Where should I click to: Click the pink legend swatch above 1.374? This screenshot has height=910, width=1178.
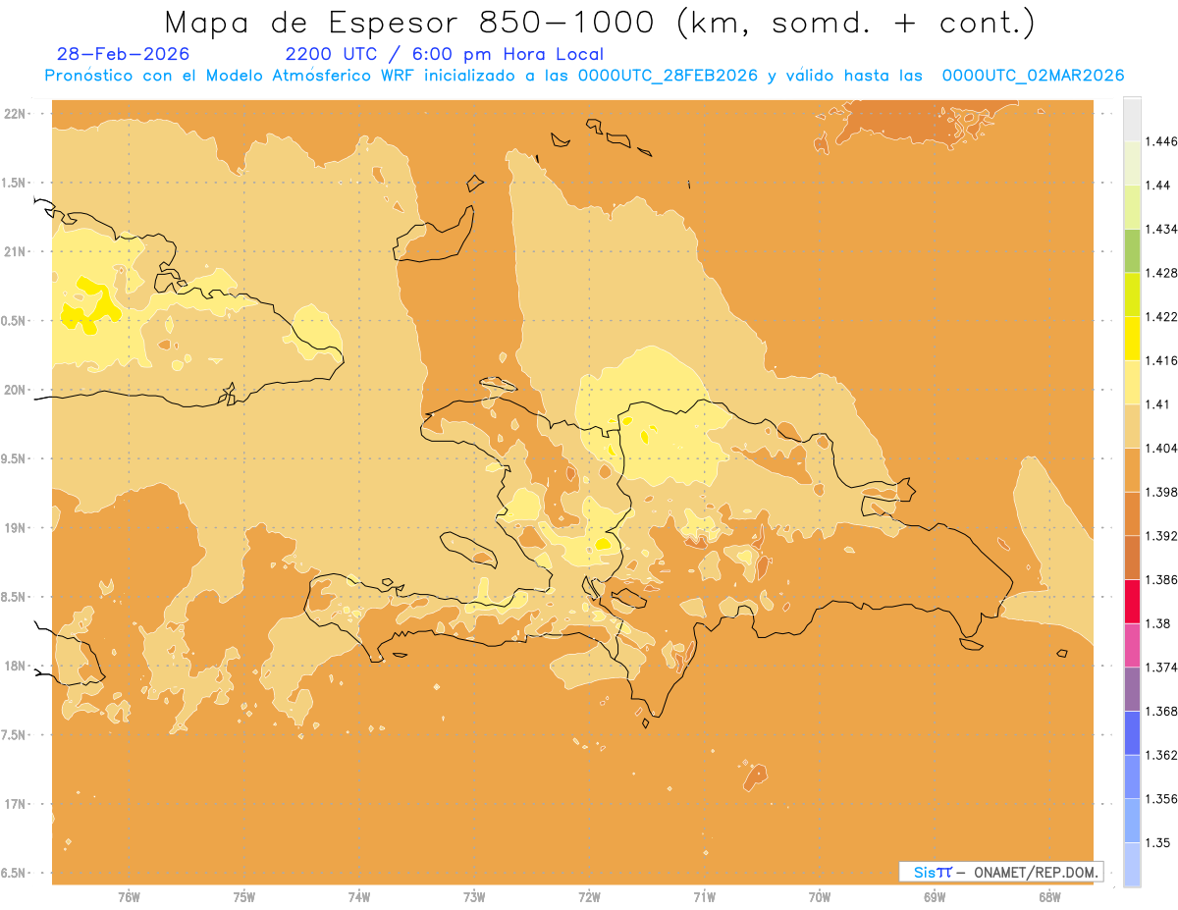click(x=1132, y=645)
